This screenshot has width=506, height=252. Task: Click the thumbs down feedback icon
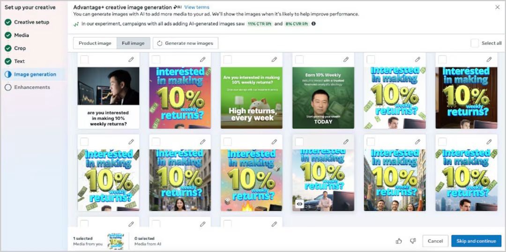413,241
